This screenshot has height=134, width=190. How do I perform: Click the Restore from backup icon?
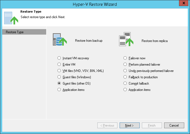[x=60, y=40]
